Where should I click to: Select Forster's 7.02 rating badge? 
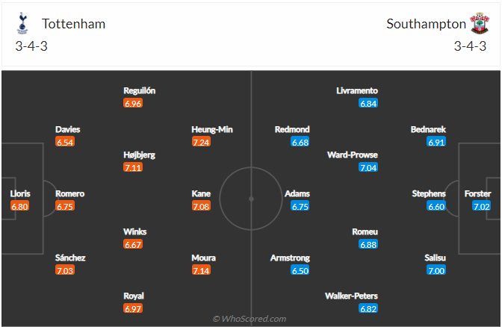pos(482,206)
